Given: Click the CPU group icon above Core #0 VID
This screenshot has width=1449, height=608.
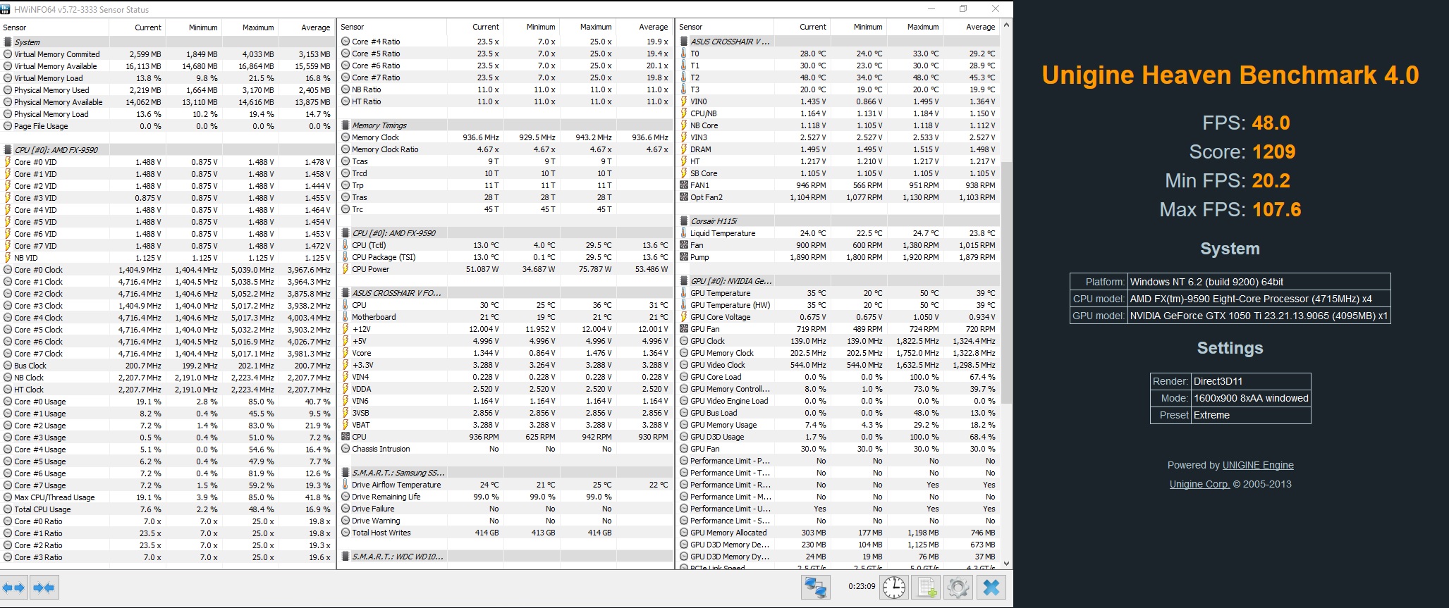Looking at the screenshot, I should (8, 150).
